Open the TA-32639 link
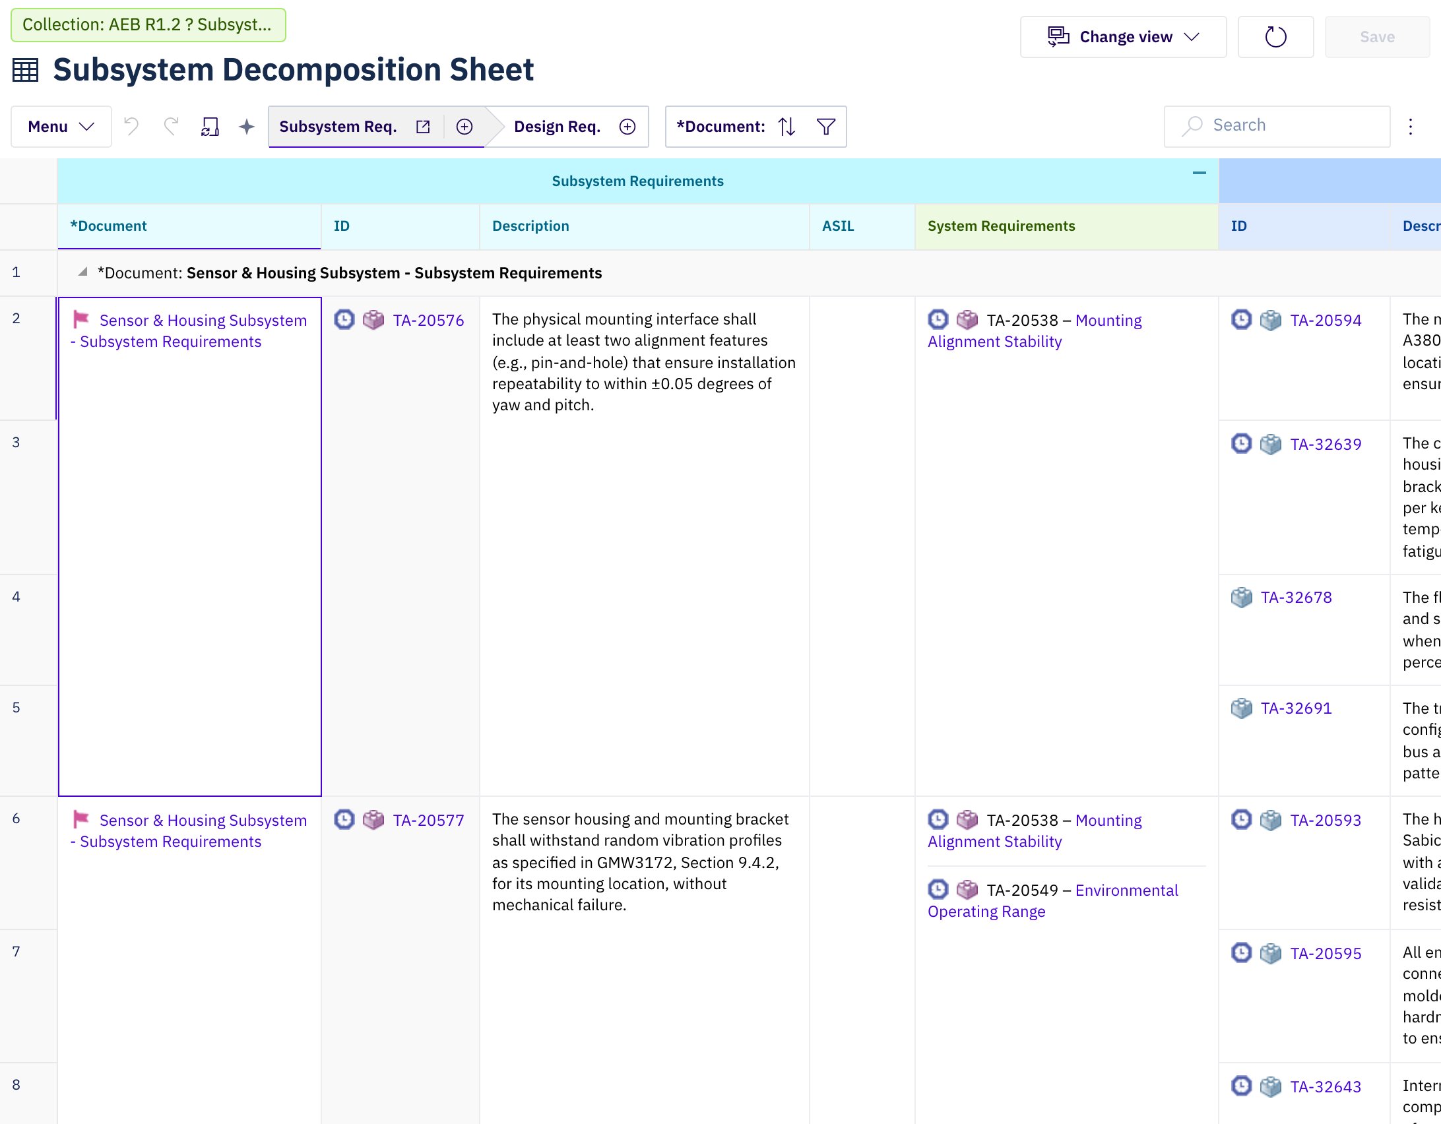Image resolution: width=1441 pixels, height=1124 pixels. pos(1326,445)
